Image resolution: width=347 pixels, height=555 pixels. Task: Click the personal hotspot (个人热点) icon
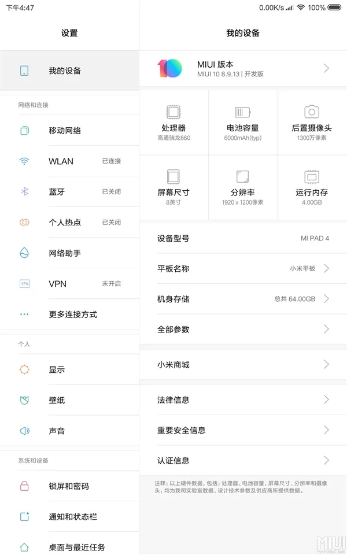[24, 223]
